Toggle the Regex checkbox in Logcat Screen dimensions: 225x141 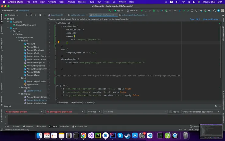[x=171, y=112]
